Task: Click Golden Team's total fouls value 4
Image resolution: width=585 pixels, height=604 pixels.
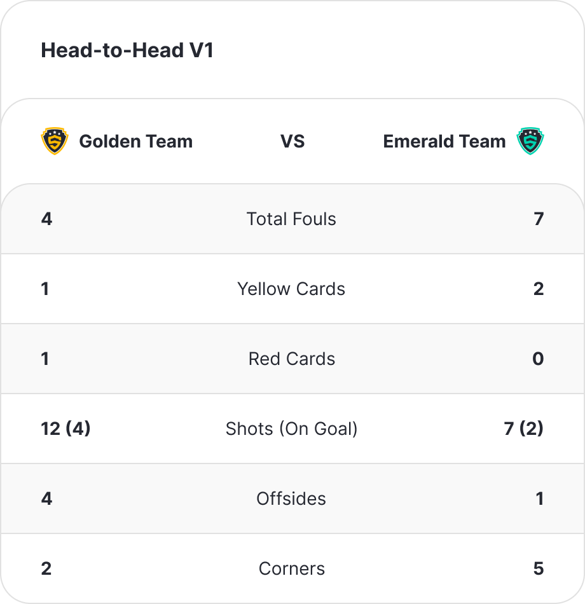Action: (x=46, y=219)
